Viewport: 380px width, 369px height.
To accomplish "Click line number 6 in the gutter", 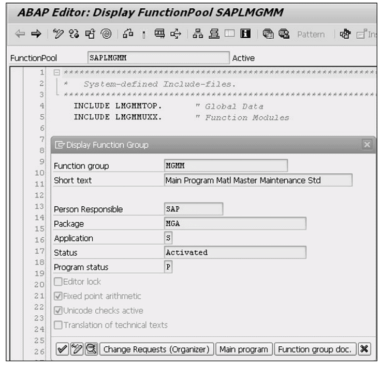I will (x=42, y=128).
